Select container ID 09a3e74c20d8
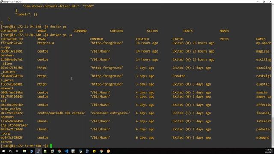This screenshot has height=154, width=274. tap(12, 129)
